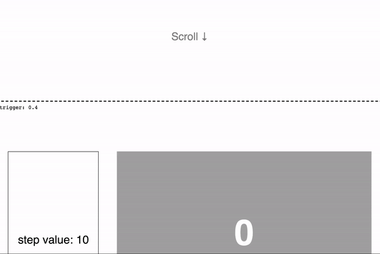Click the down arrow beside Scroll
380x254 pixels.
click(x=205, y=37)
